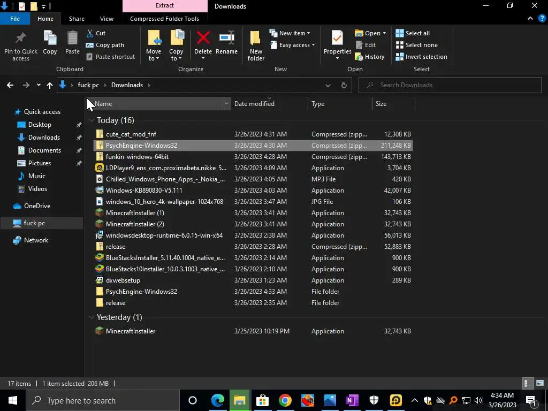Viewport: 548px width, 411px height.
Task: Click the taskbar search box
Action: [103, 400]
